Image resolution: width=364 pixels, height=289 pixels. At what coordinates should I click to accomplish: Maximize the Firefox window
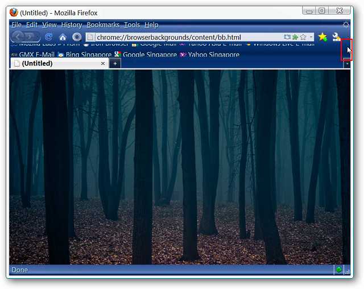tap(322, 11)
